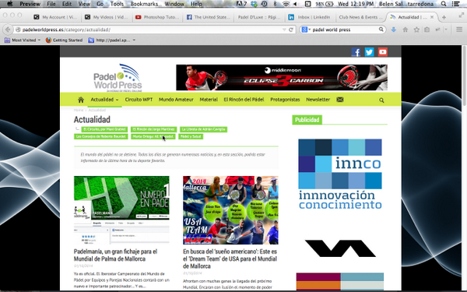Reload the page with the refresh icon
The width and height of the screenshot is (467, 292).
pos(291,30)
